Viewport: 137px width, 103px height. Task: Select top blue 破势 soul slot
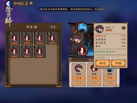click(82, 27)
